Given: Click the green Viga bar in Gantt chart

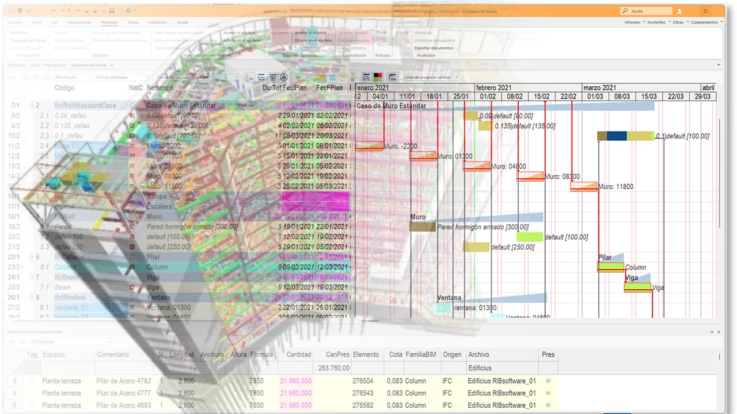Looking at the screenshot, I should tap(637, 287).
